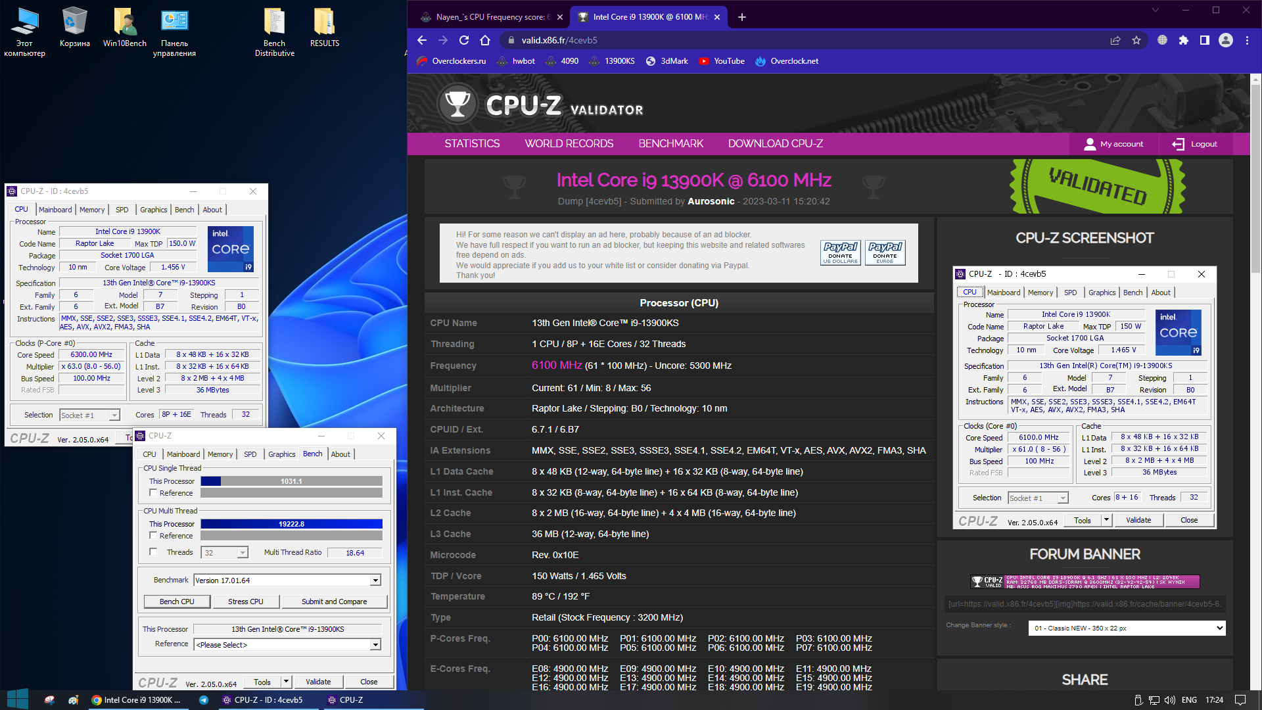
Task: Open the RESULTS folder on desktop
Action: (x=325, y=28)
